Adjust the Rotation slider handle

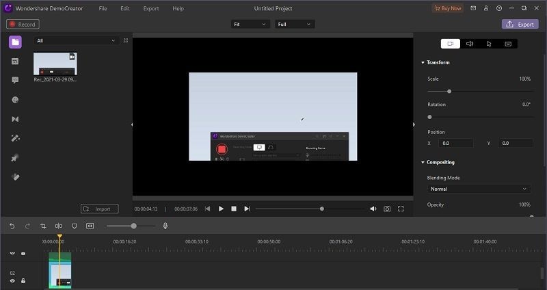(430, 117)
